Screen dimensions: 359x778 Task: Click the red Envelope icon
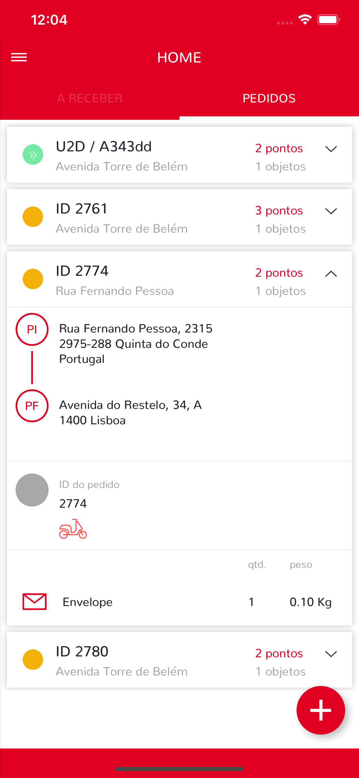coord(35,602)
